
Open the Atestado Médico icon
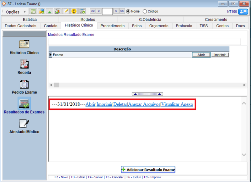24,124
